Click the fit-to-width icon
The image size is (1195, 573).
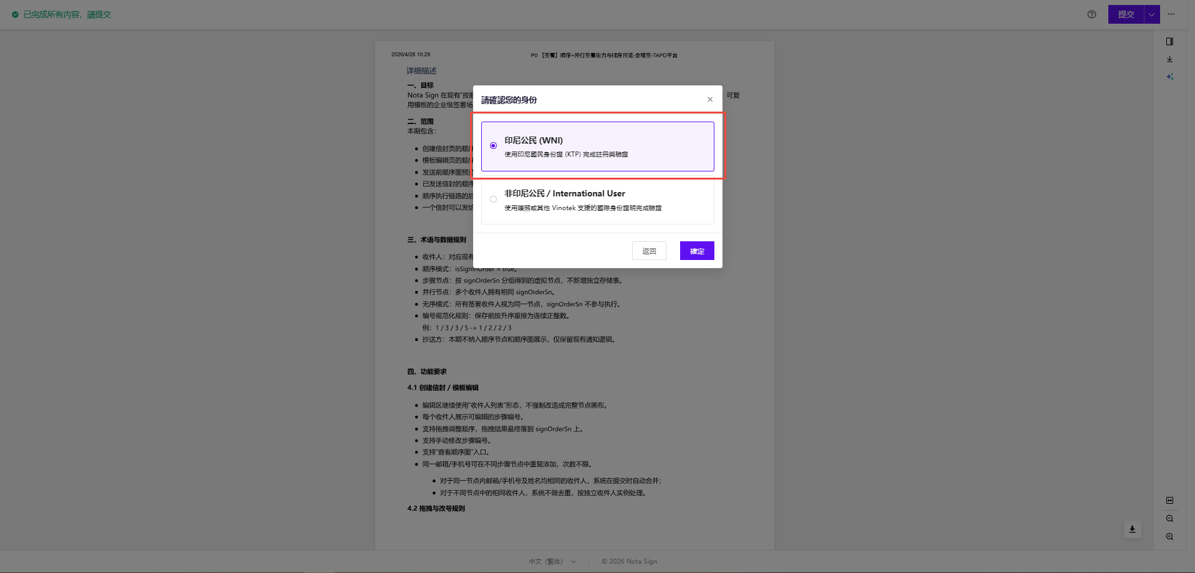coord(1169,500)
